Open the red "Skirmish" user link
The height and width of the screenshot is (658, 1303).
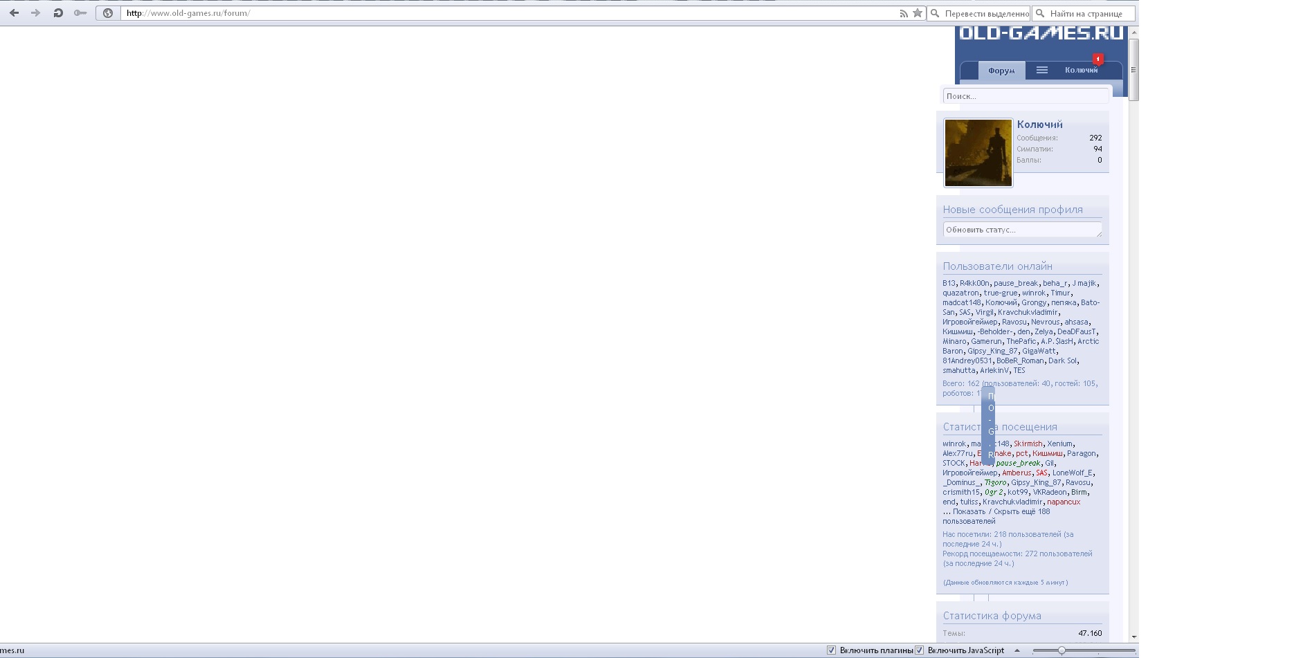(1028, 444)
